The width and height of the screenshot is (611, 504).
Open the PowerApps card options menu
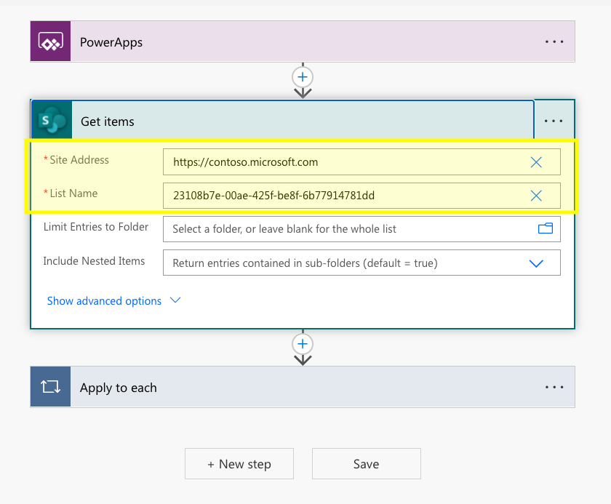pos(555,41)
